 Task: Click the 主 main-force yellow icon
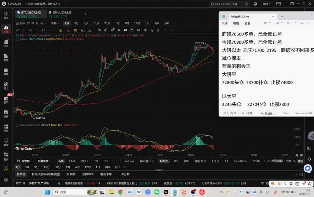tap(61, 30)
